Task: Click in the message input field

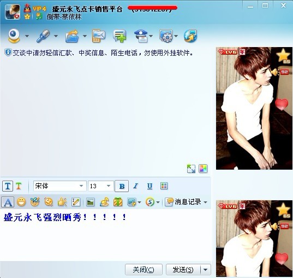Action: [105, 235]
